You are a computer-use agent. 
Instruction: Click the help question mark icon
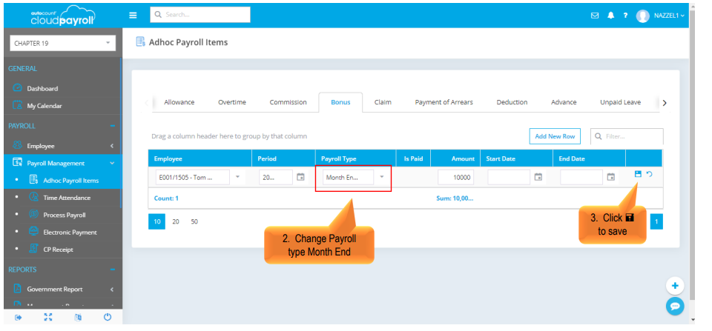[625, 16]
